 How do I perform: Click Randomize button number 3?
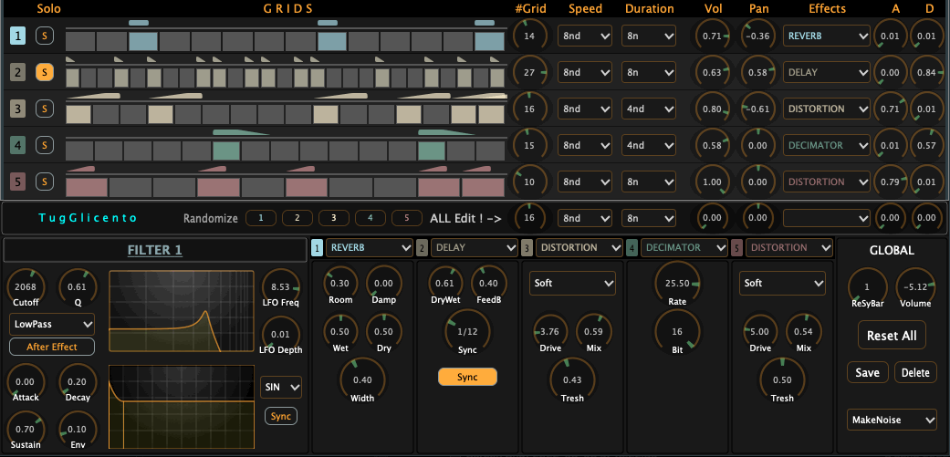pos(333,218)
